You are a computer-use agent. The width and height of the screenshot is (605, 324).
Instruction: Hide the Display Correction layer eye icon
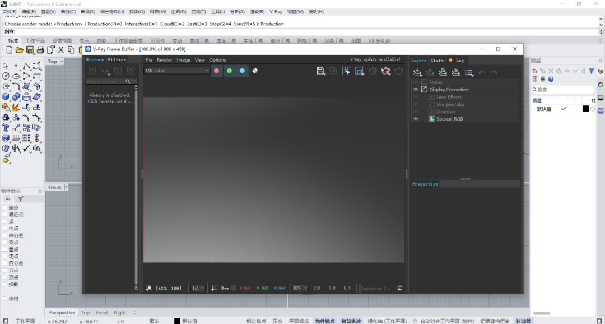pos(416,90)
